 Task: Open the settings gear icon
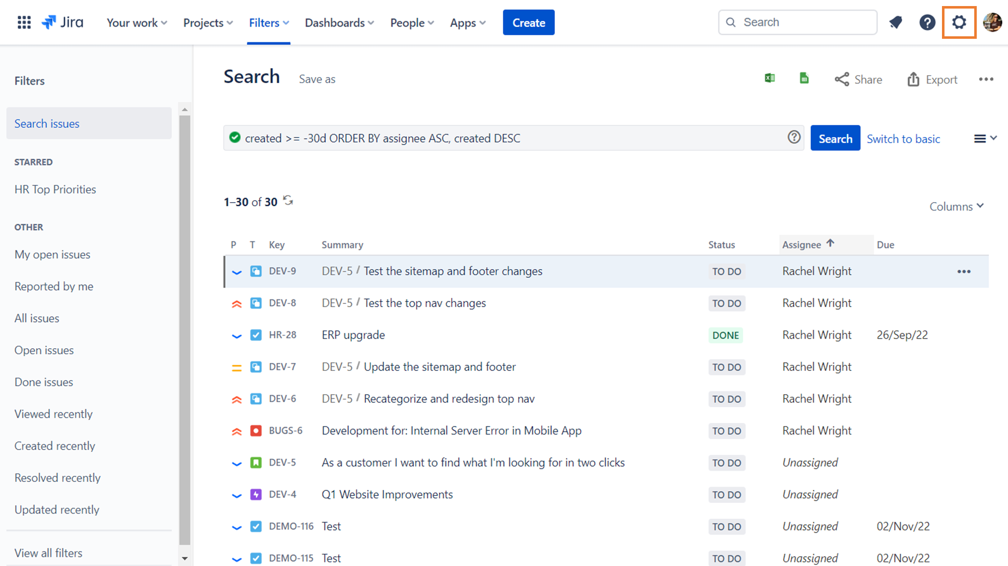coord(959,23)
